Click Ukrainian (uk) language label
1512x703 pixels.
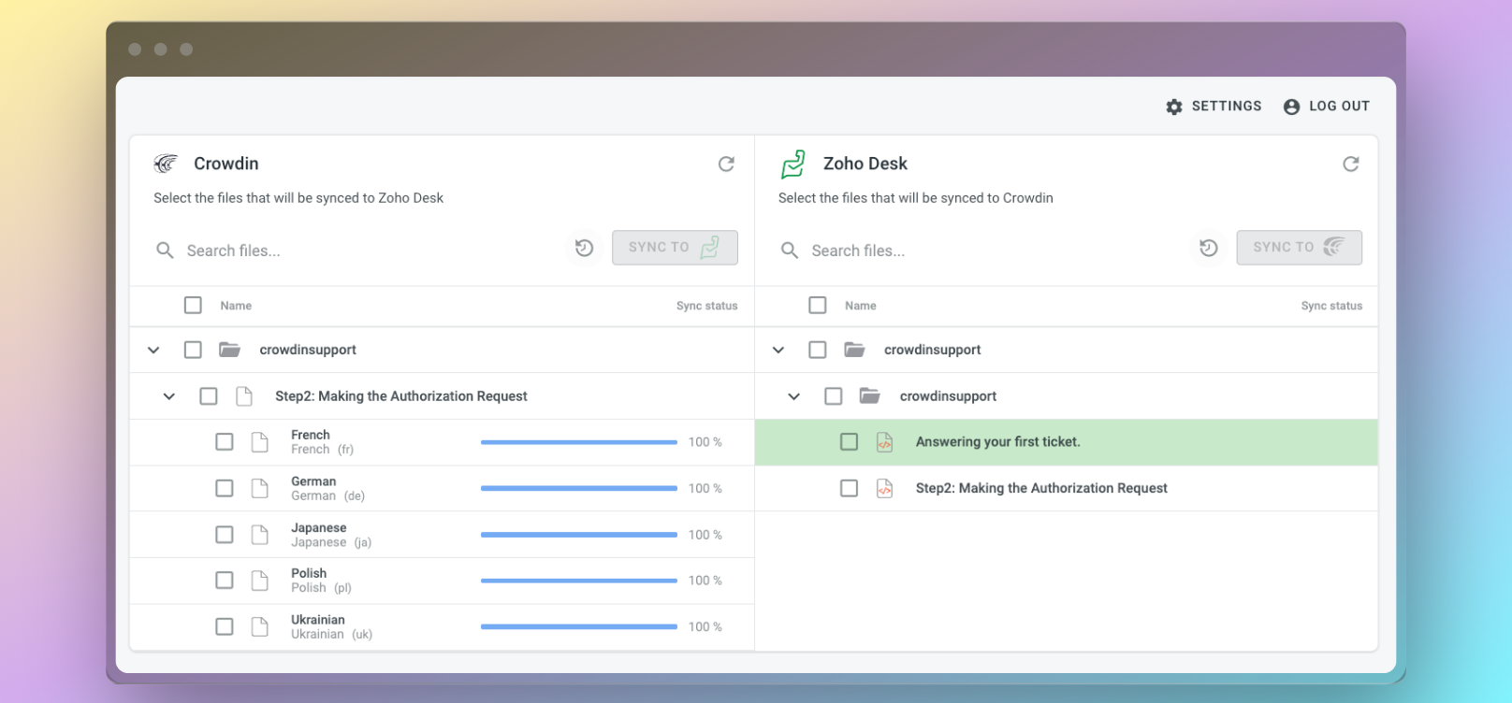click(x=331, y=634)
